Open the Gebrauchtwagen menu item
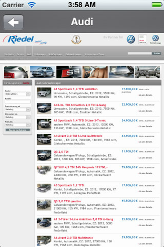 click(x=73, y=54)
